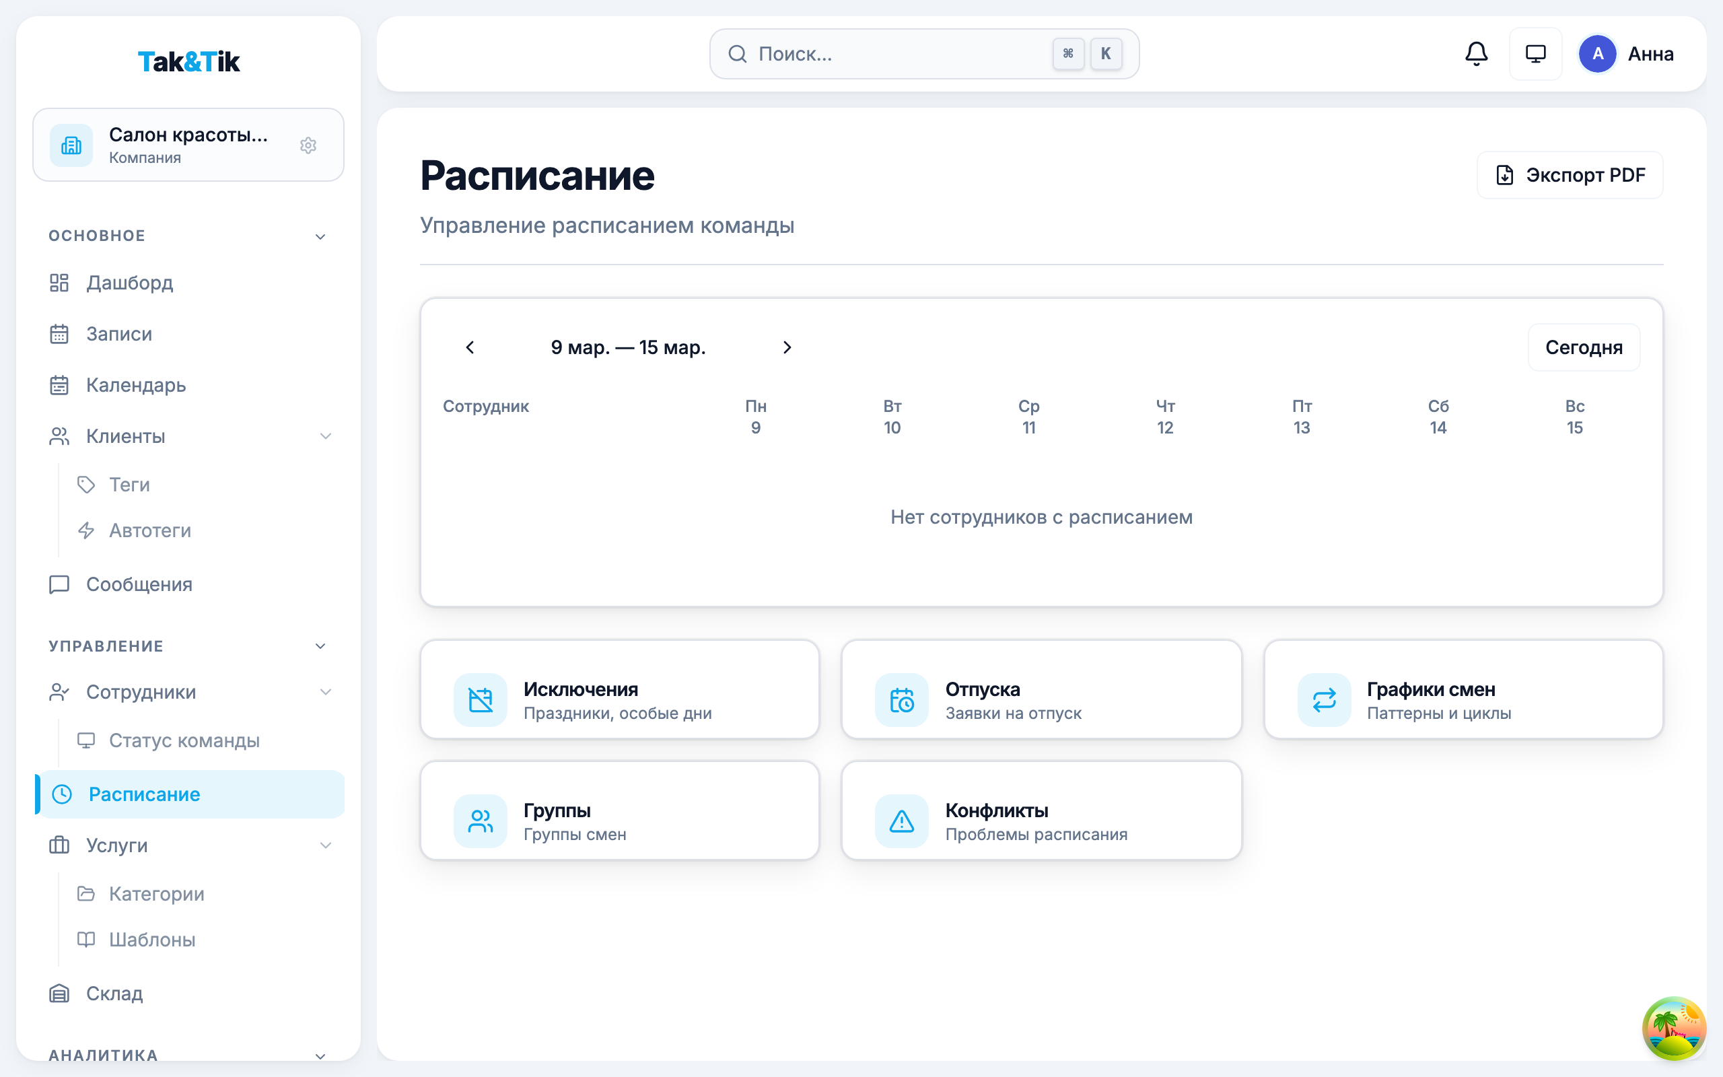Screen dimensions: 1723x1077
Task: Collapse the ОСНОВНОЕ section
Action: 320,236
